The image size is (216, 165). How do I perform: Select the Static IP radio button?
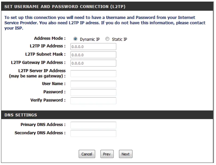pos(107,39)
